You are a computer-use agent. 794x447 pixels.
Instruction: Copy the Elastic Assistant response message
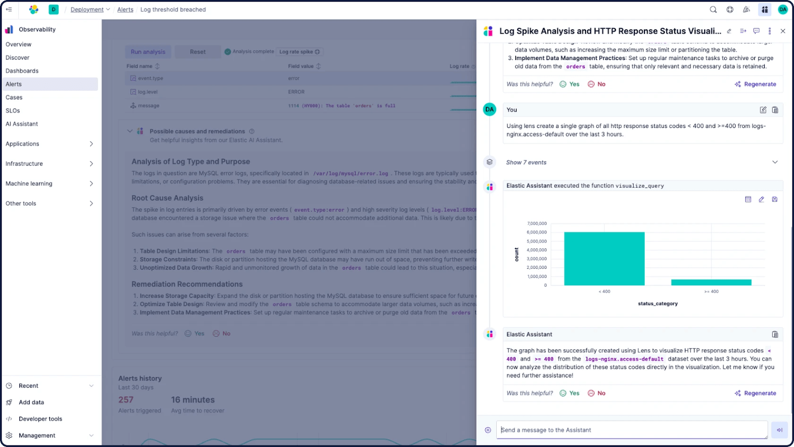click(775, 334)
